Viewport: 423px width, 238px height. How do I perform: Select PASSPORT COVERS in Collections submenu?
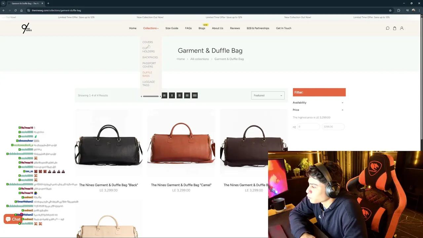point(149,65)
